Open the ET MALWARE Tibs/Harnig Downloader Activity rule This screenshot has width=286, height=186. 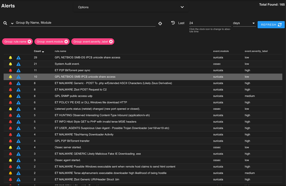(84, 134)
